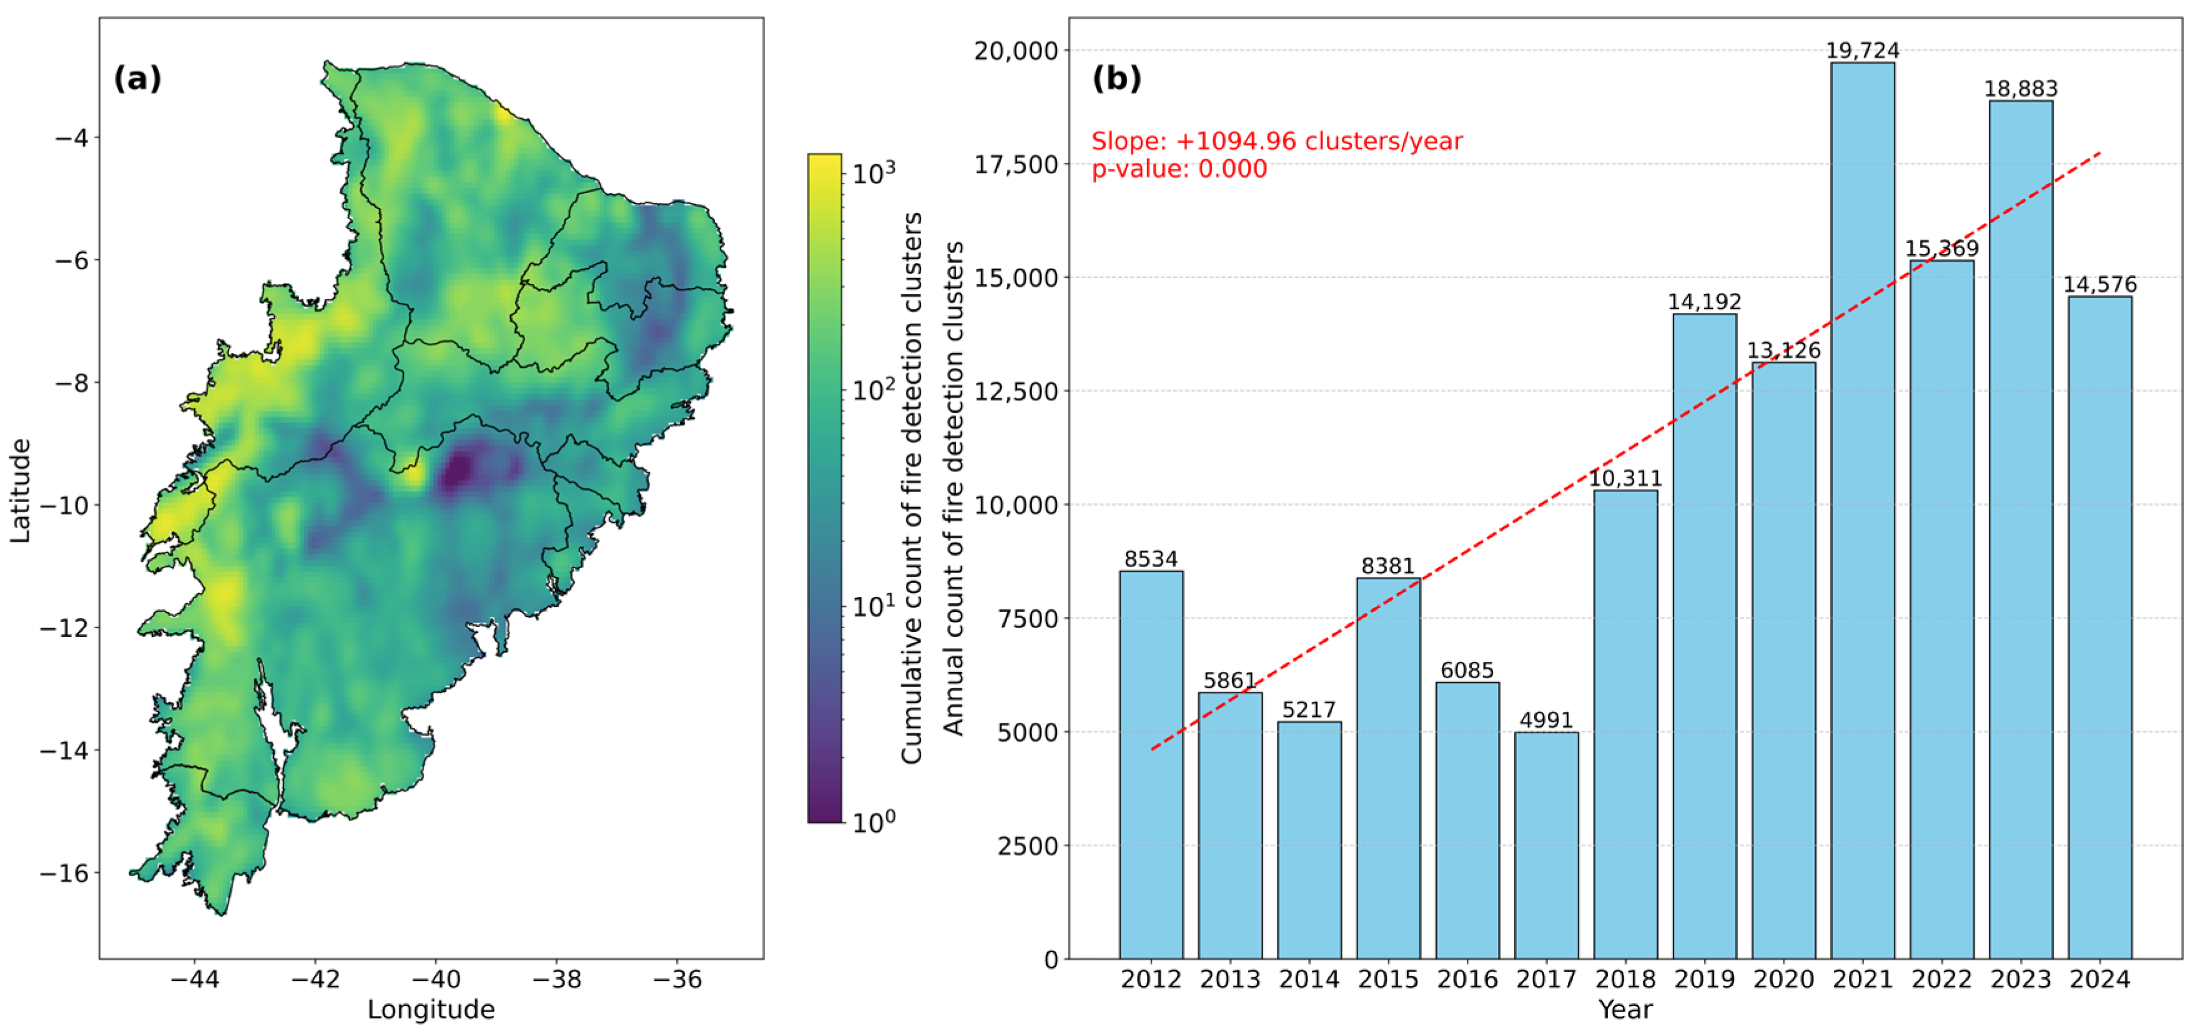Screen dimensions: 2198x1029
Task: Click the 2019 bar labeled 14,192
Action: (x=1704, y=636)
